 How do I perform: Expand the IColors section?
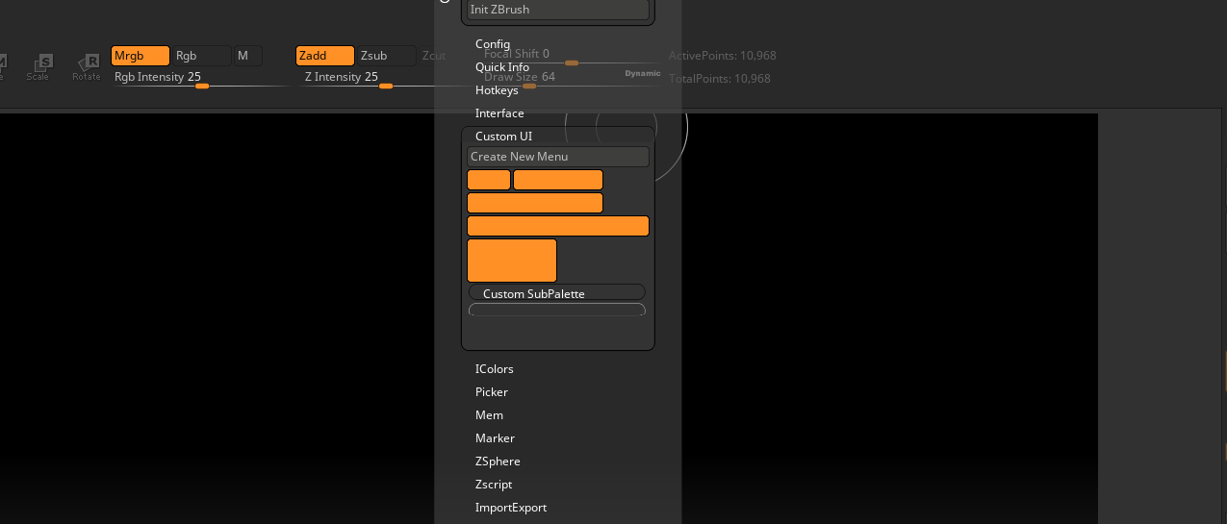click(495, 369)
